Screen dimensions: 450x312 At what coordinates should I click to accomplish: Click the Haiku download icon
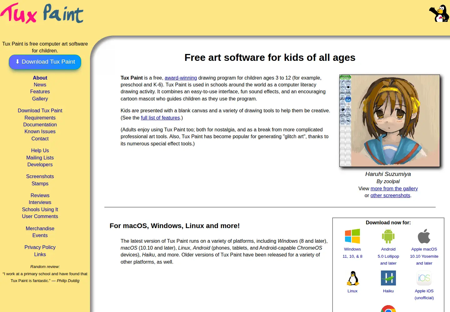[x=388, y=278]
